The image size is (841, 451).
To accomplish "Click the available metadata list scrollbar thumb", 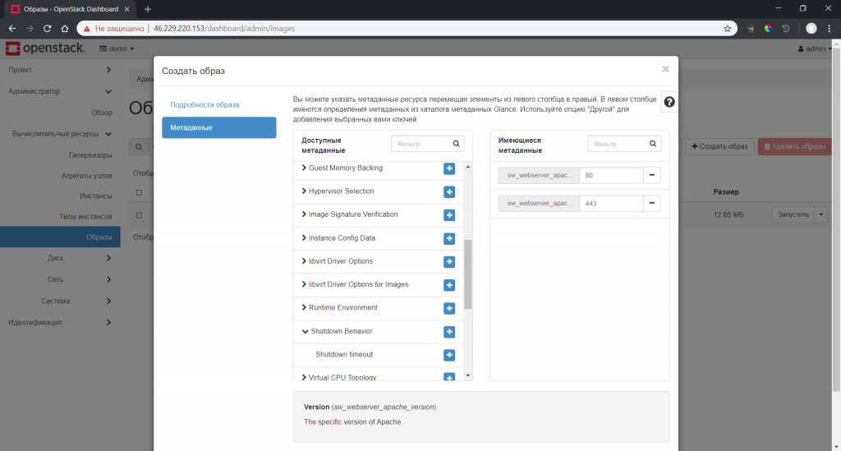I will 467,274.
